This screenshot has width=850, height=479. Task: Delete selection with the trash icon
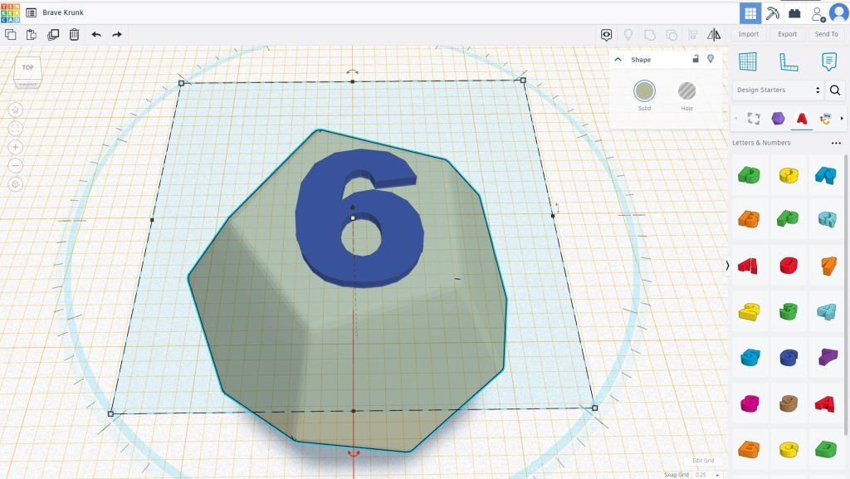[x=74, y=35]
